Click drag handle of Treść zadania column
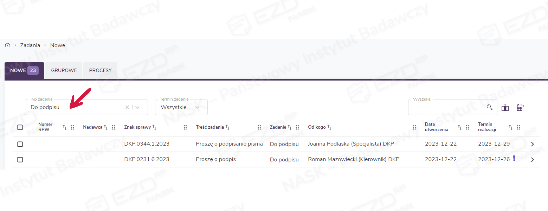Screen dimensions: 548x211 tap(259, 127)
